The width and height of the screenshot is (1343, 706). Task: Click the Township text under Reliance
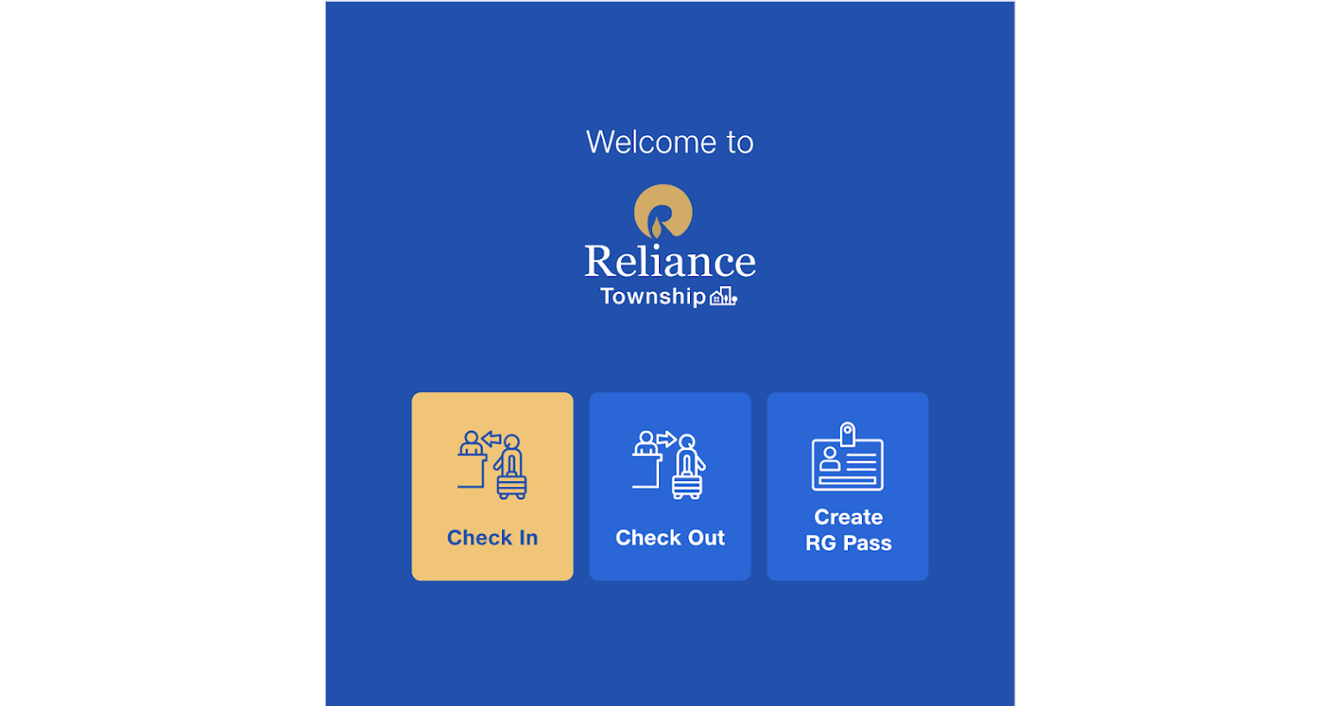point(653,297)
